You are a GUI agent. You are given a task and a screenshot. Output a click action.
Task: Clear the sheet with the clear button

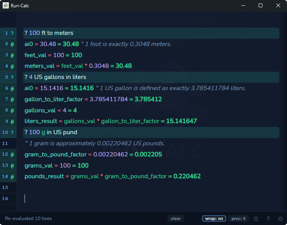pos(176,218)
